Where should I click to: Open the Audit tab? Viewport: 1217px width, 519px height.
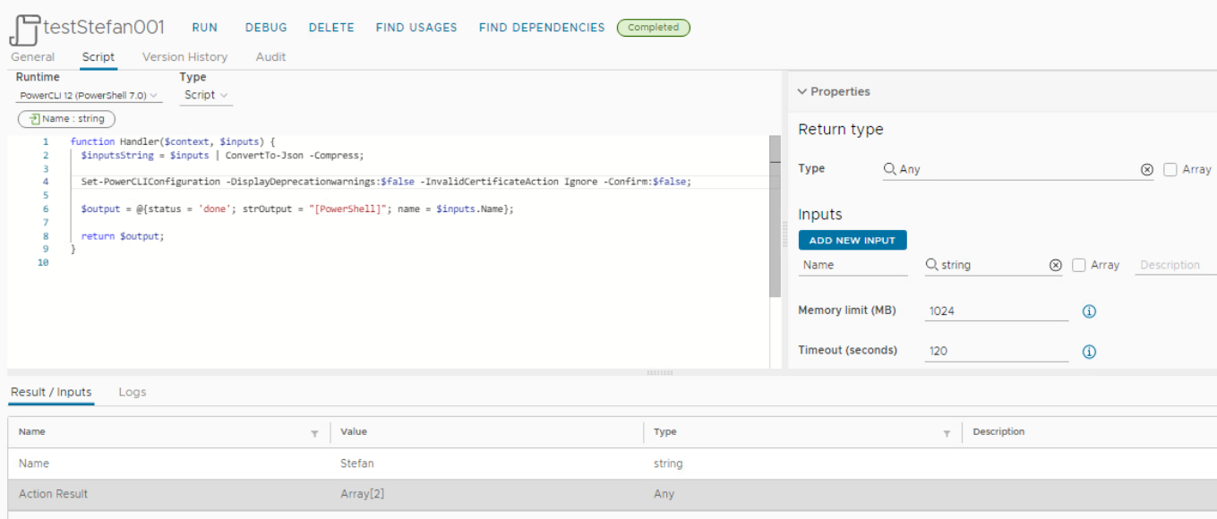pyautogui.click(x=270, y=56)
